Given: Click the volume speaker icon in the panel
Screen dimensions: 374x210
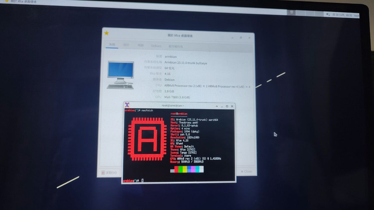Looking at the screenshot, I should (328, 14).
